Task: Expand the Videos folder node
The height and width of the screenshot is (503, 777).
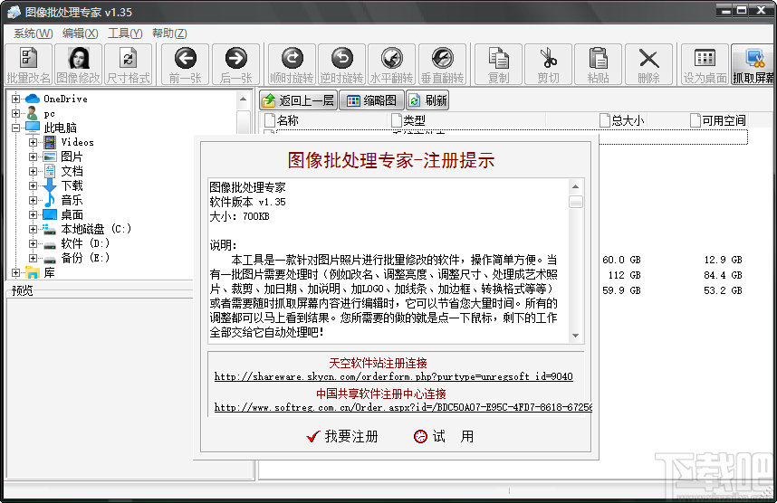Action: tap(33, 143)
